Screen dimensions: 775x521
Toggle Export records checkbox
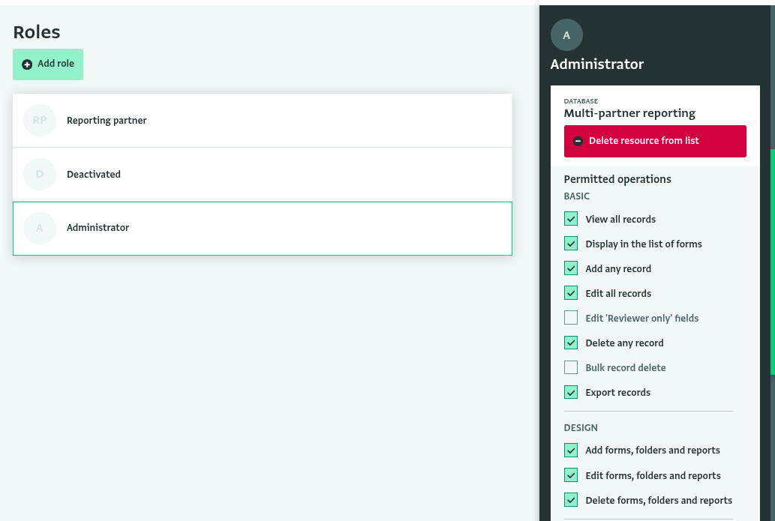[571, 392]
